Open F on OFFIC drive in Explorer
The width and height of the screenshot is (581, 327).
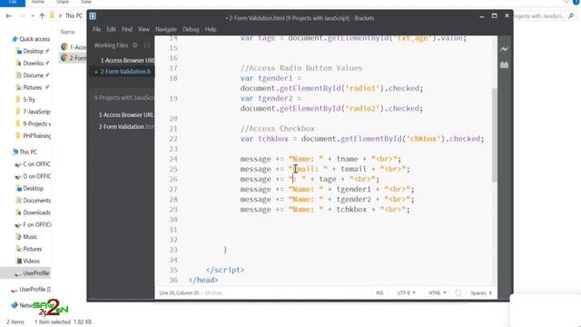36,224
